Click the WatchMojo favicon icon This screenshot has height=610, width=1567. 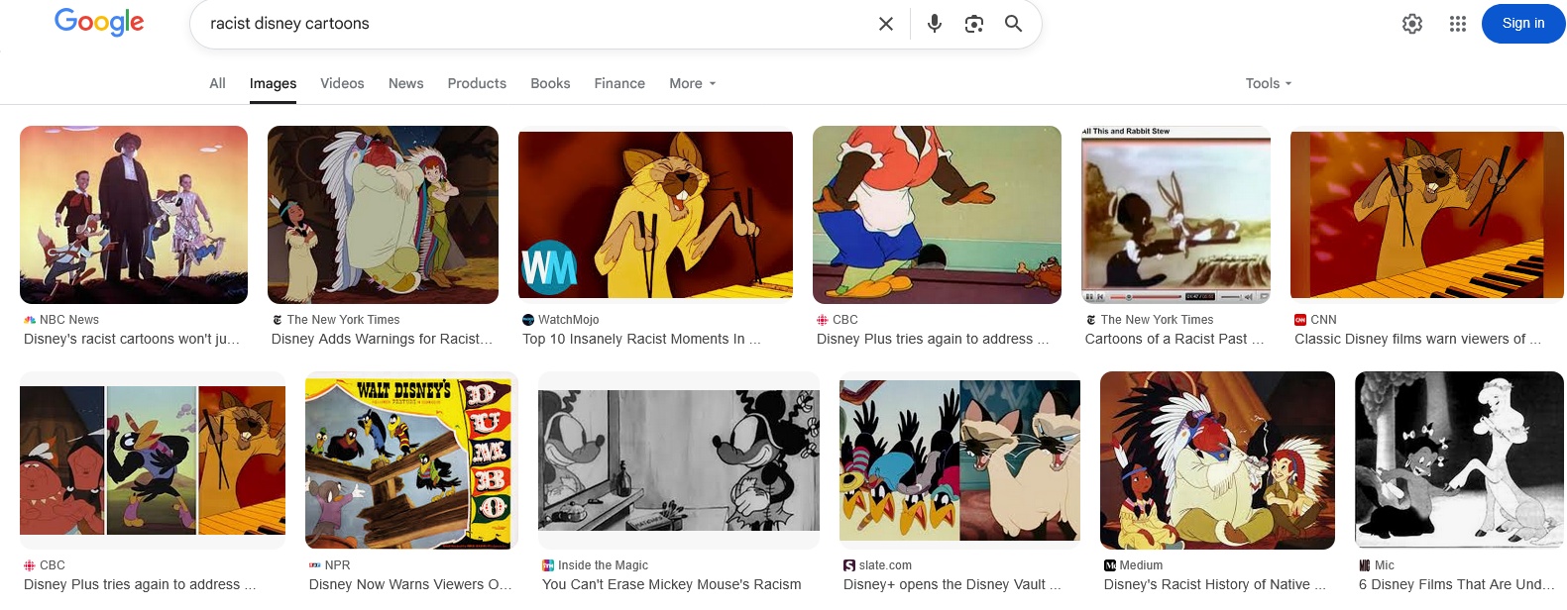click(x=528, y=320)
